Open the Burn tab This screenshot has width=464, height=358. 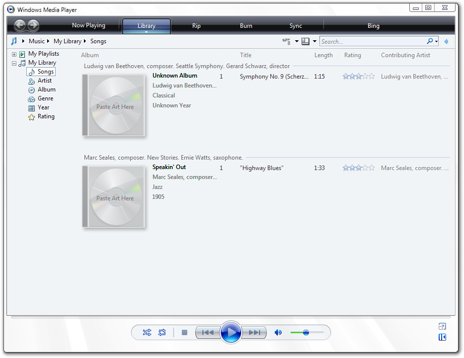(x=246, y=26)
